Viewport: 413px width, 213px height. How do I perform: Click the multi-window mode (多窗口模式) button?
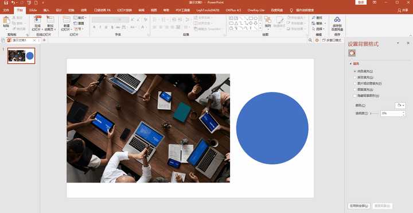pos(332,40)
